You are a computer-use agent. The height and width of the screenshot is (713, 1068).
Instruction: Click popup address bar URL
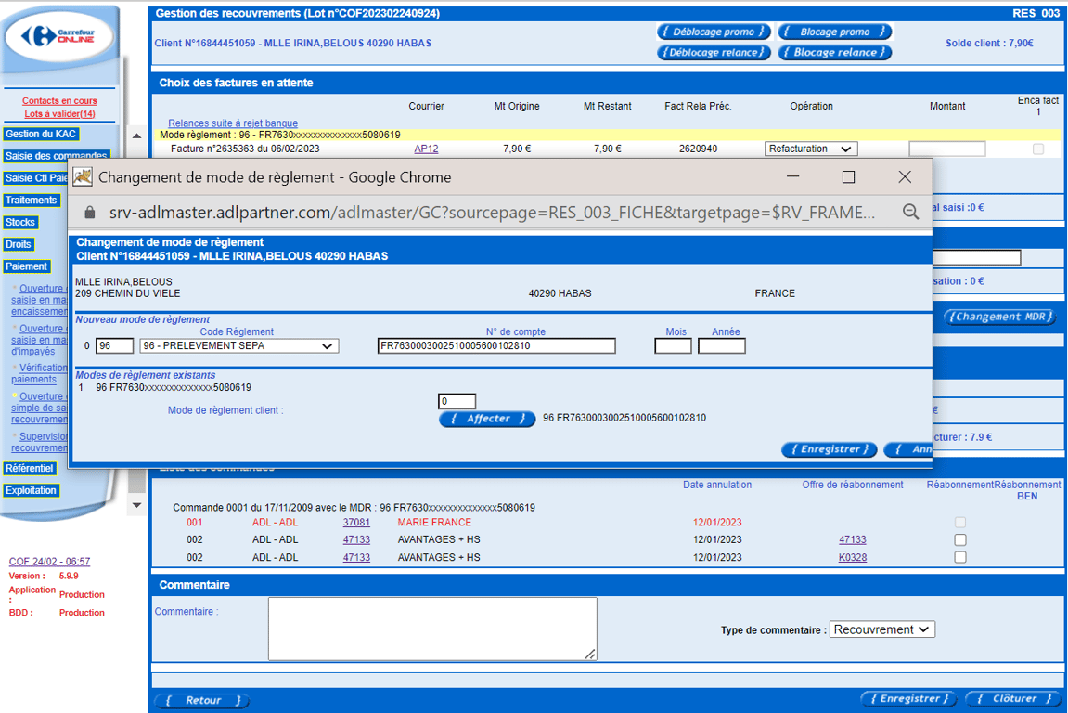(492, 213)
